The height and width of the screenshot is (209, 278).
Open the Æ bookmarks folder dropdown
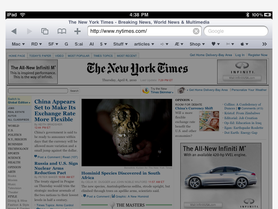(179, 44)
